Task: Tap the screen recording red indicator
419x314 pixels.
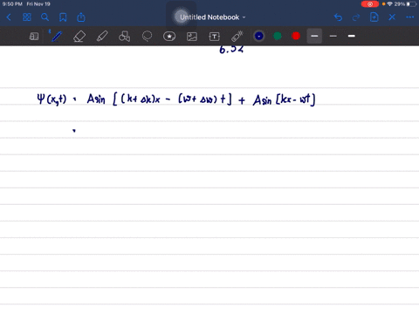Action: (370, 4)
